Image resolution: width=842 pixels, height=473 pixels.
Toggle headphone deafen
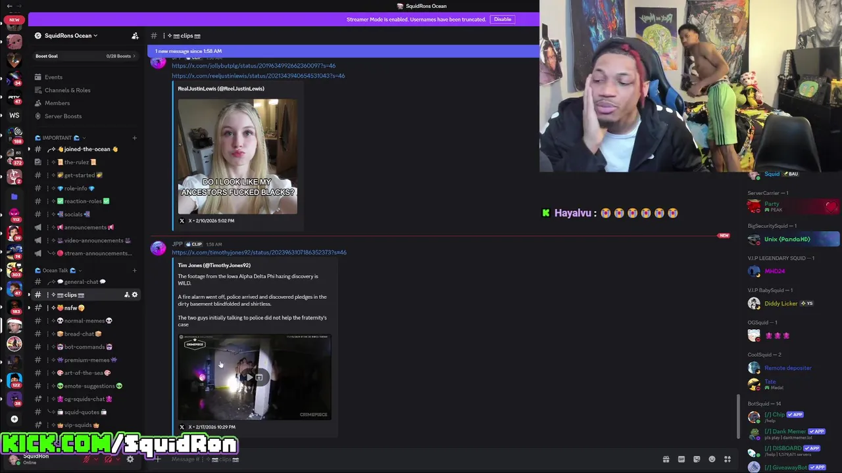coord(107,459)
